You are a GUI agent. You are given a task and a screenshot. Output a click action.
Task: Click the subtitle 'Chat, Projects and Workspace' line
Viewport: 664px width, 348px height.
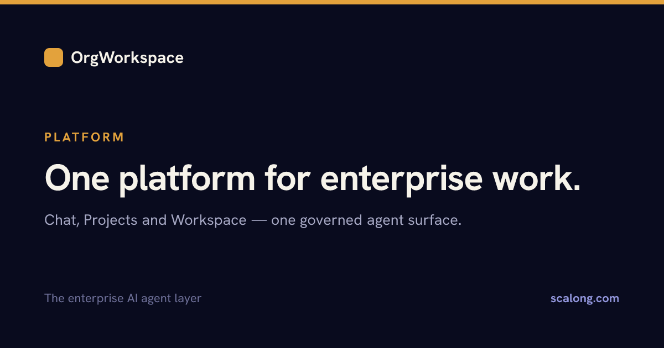pyautogui.click(x=253, y=220)
